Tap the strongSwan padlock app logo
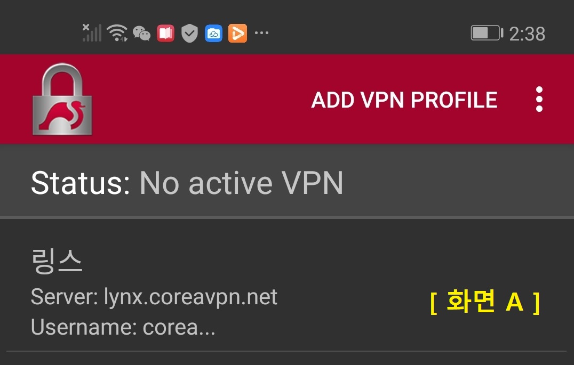 tap(62, 99)
